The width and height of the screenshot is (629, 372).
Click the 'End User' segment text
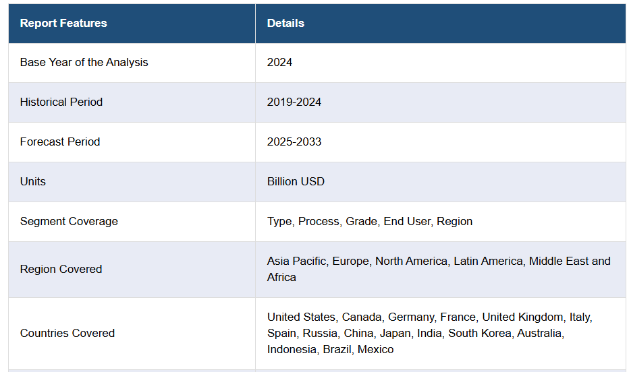click(x=406, y=221)
